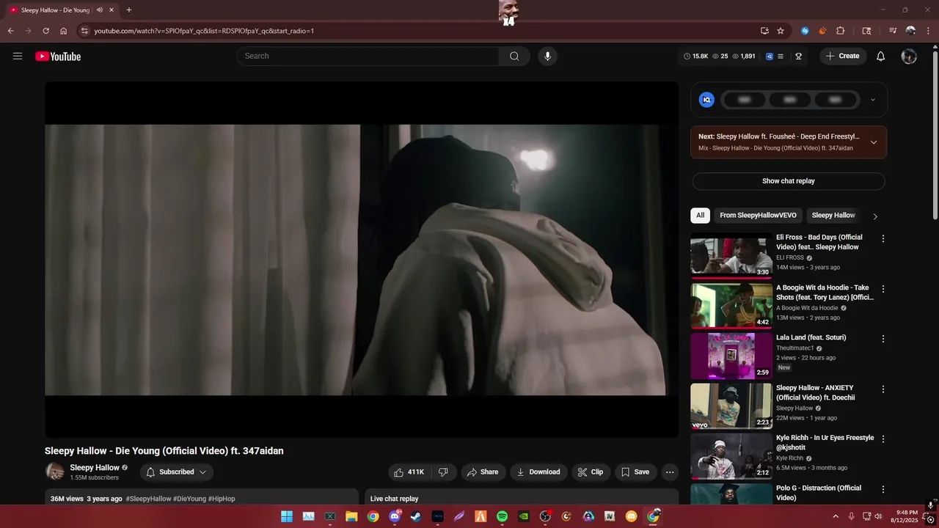This screenshot has height=528, width=939.
Task: Open the Subscribed notification dropdown
Action: (x=176, y=472)
